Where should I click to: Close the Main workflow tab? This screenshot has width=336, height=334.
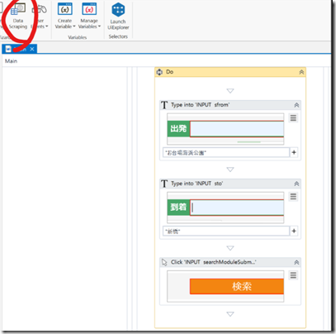click(x=32, y=49)
